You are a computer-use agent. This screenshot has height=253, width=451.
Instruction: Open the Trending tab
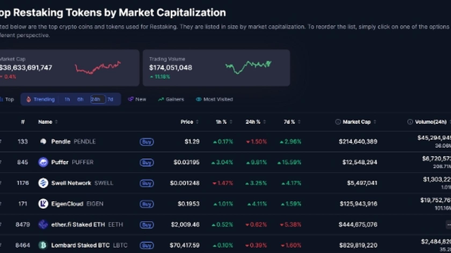[x=44, y=99]
